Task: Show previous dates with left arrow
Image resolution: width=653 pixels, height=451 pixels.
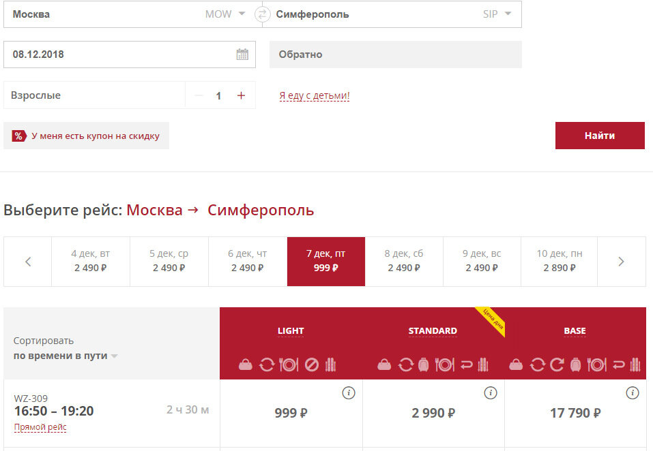Action: tap(28, 262)
